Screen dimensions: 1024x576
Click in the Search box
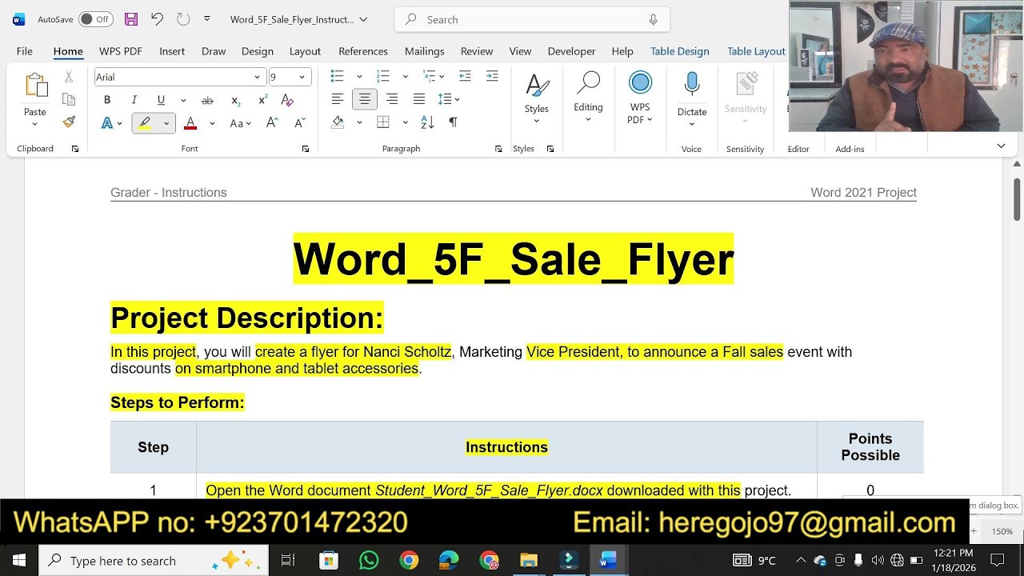click(x=532, y=19)
